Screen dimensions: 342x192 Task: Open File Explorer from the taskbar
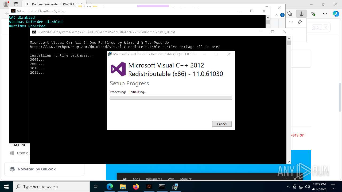coord(123,187)
